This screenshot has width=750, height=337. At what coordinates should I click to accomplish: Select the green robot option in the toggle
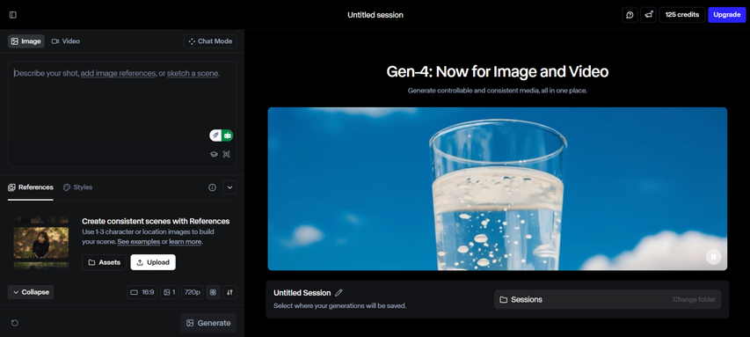[227, 136]
